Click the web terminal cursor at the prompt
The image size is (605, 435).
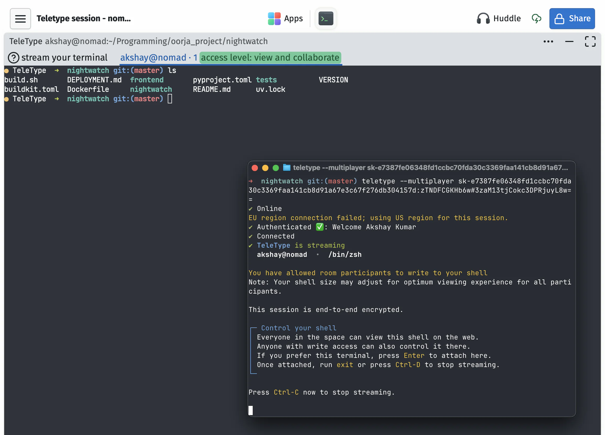[x=170, y=99]
